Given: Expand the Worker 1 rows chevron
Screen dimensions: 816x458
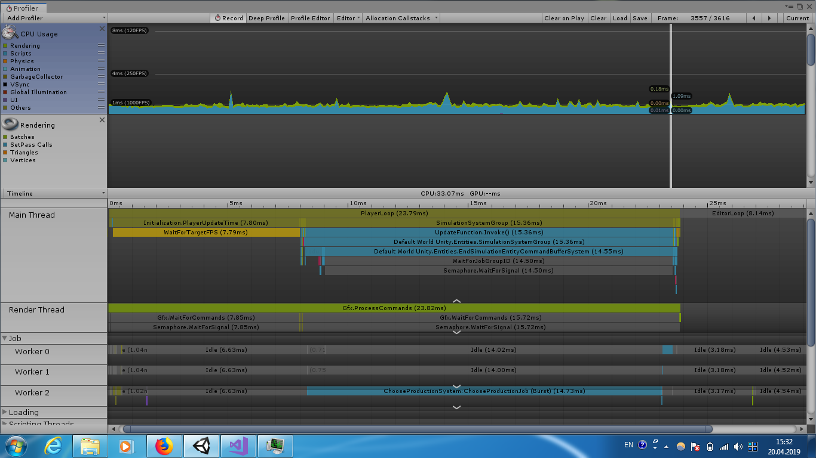Looking at the screenshot, I should (457, 386).
